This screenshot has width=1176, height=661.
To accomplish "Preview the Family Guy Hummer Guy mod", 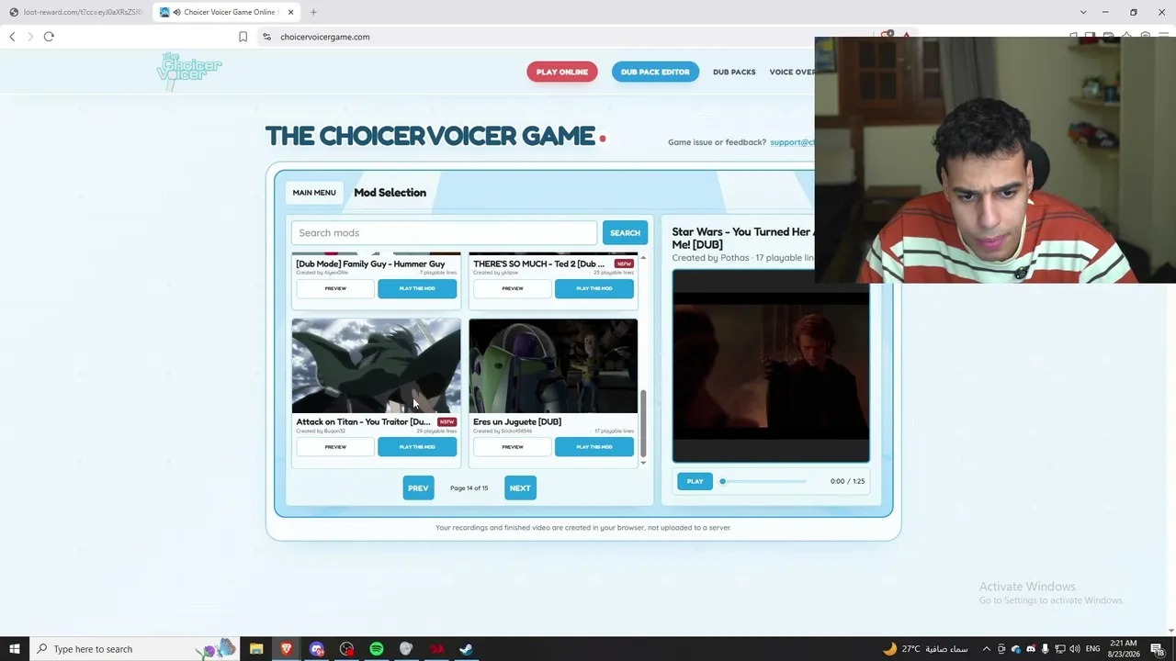I will pyautogui.click(x=335, y=288).
